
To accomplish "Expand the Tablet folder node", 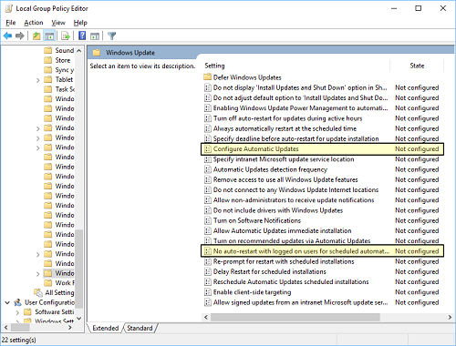I will coord(38,80).
